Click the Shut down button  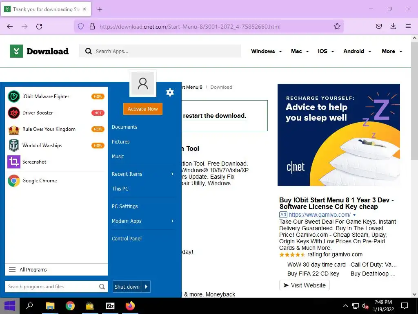point(127,287)
